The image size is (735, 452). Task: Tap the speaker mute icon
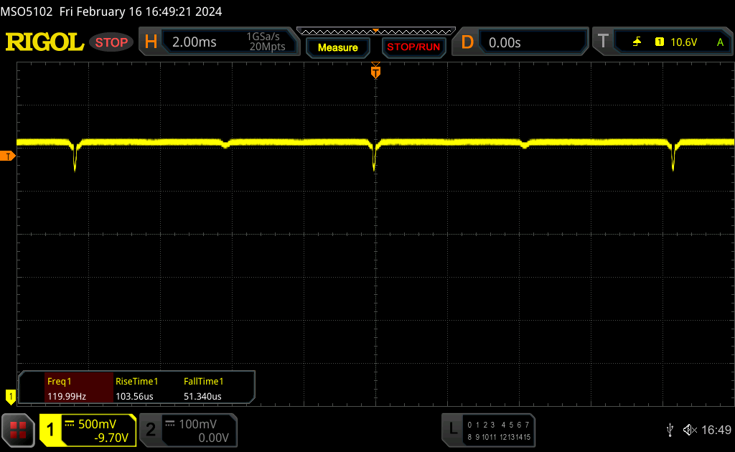point(689,430)
